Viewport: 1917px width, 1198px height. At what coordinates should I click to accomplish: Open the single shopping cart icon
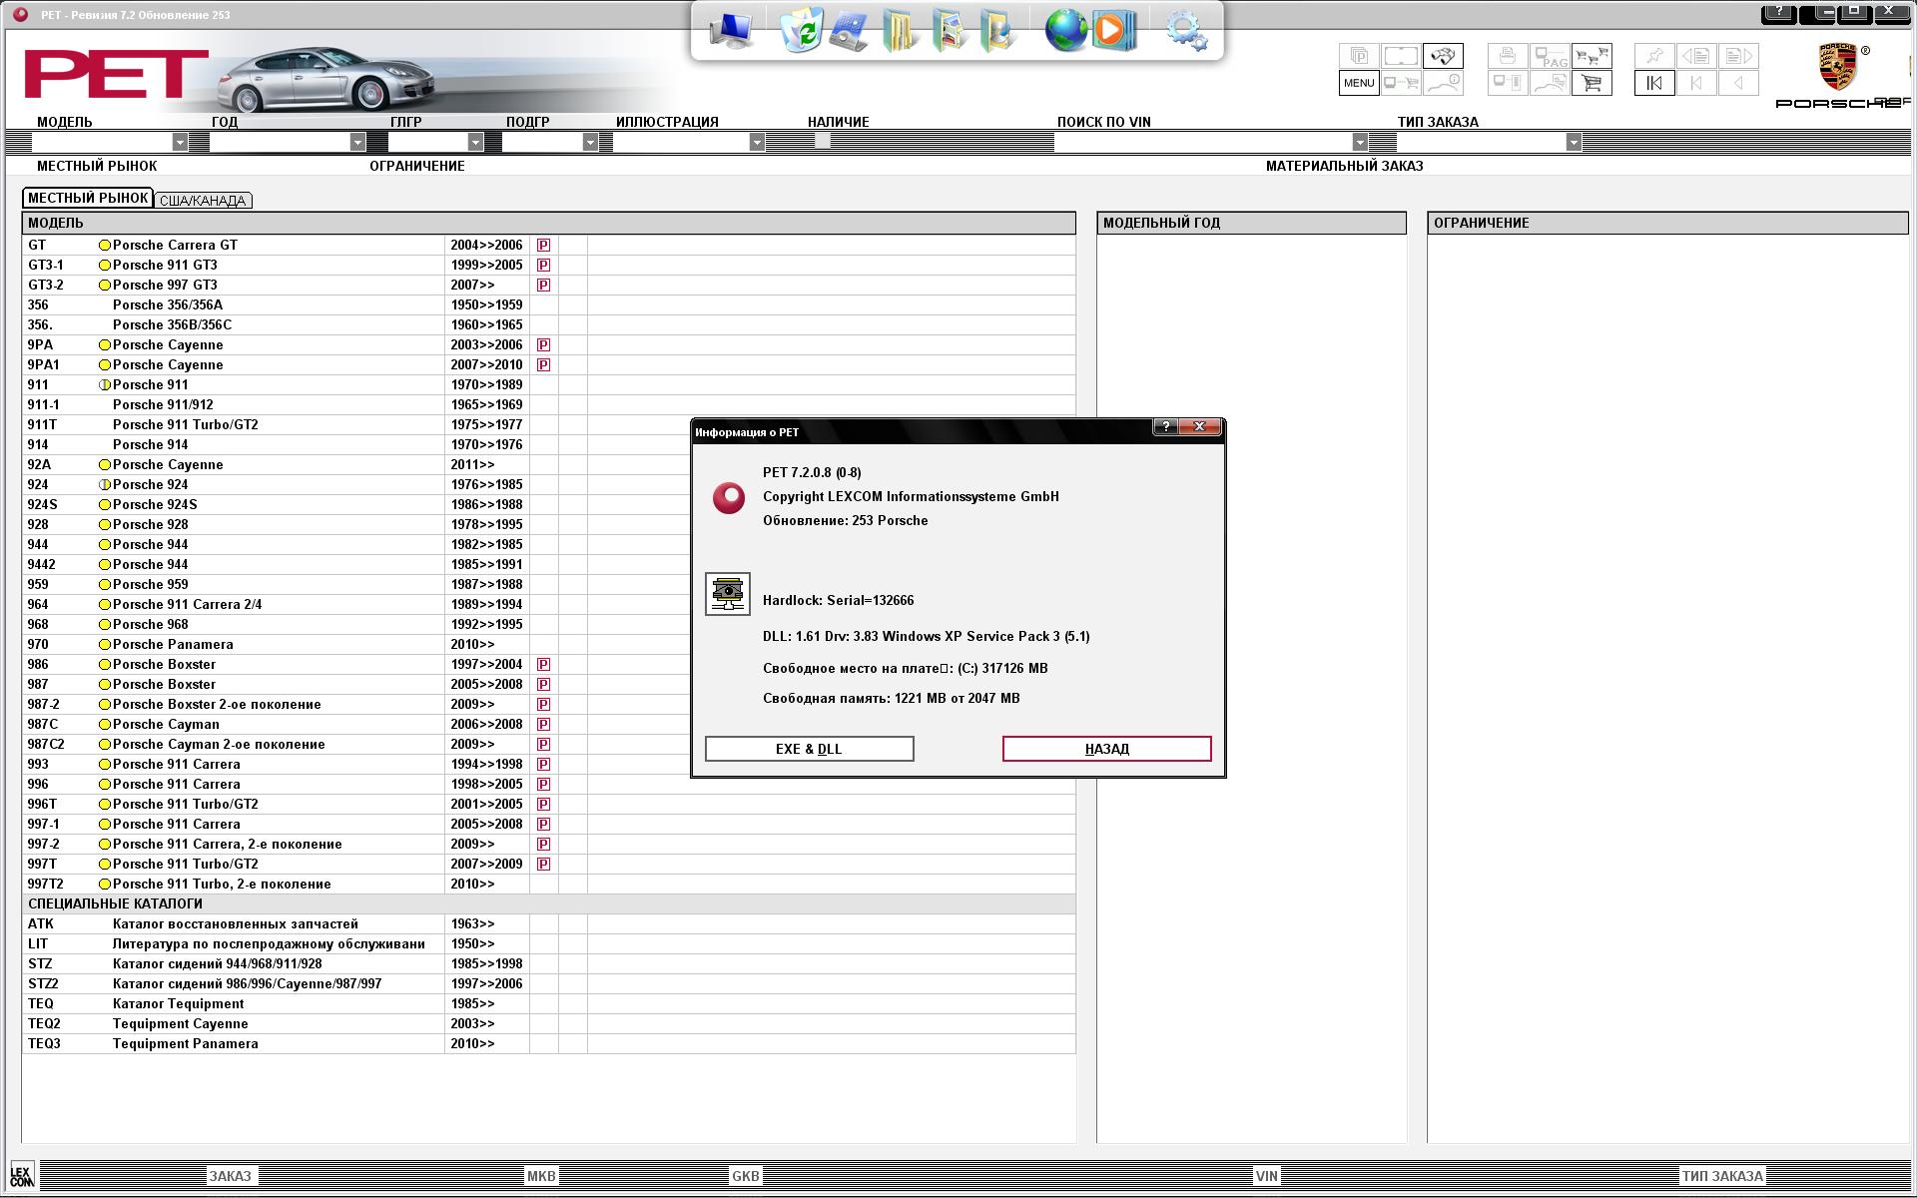coord(1592,83)
